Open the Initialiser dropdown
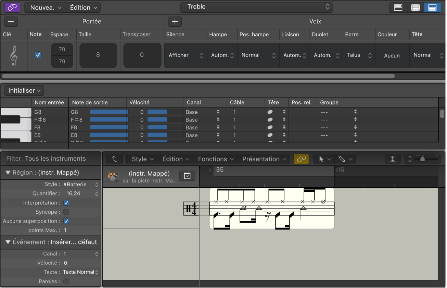Viewport: 447px width, 288px height. [24, 90]
